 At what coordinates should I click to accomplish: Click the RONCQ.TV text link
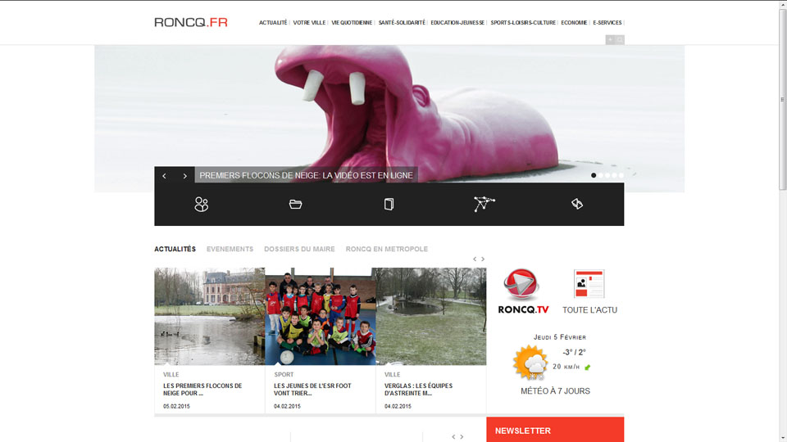tap(524, 309)
